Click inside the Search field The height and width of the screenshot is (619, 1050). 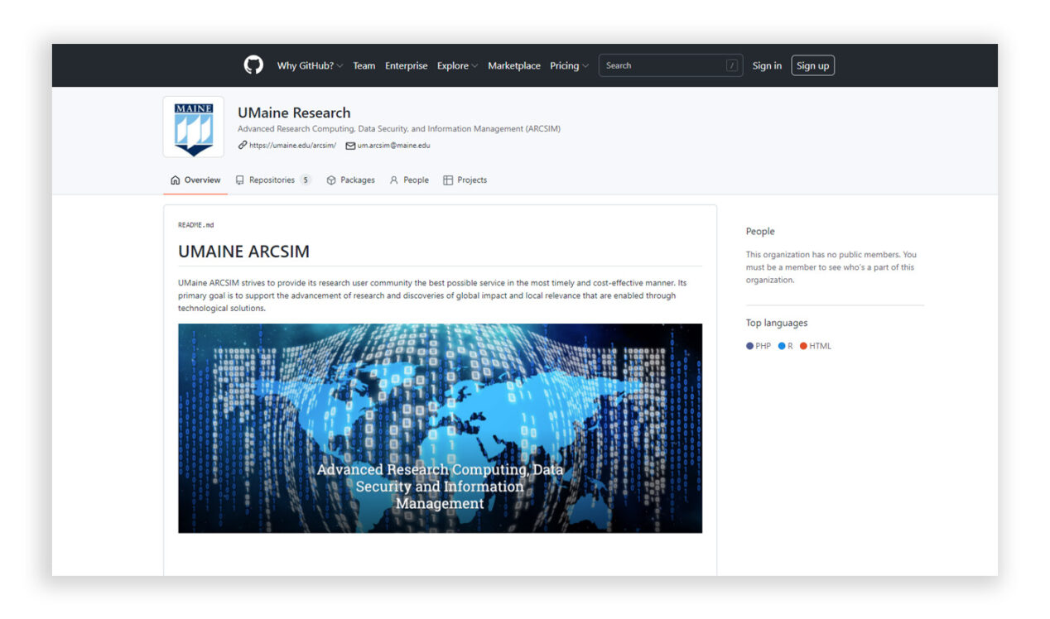(x=662, y=65)
